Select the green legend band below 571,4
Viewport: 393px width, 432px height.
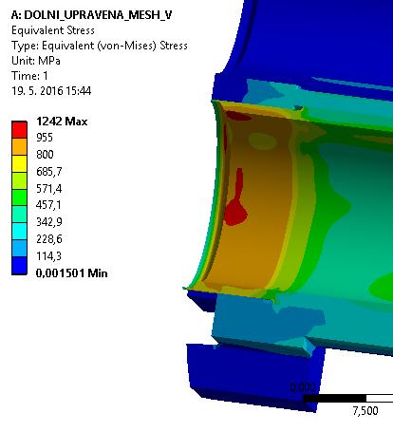[x=19, y=197]
